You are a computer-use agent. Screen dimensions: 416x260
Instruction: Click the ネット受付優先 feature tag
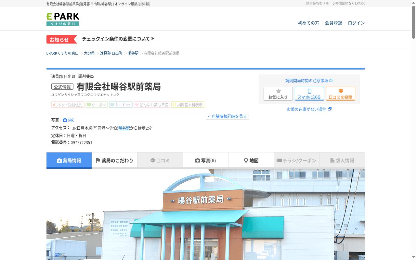[68, 105]
